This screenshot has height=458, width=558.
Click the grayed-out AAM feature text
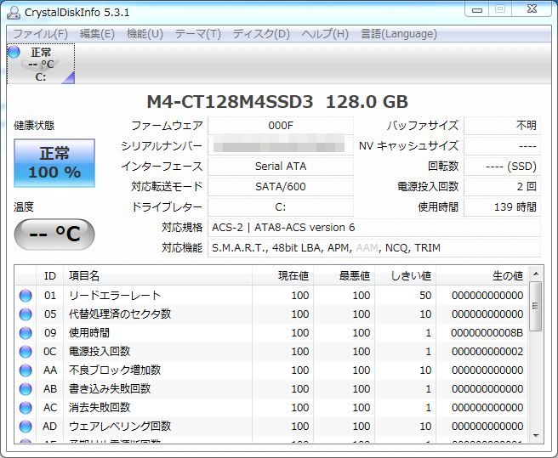click(367, 248)
